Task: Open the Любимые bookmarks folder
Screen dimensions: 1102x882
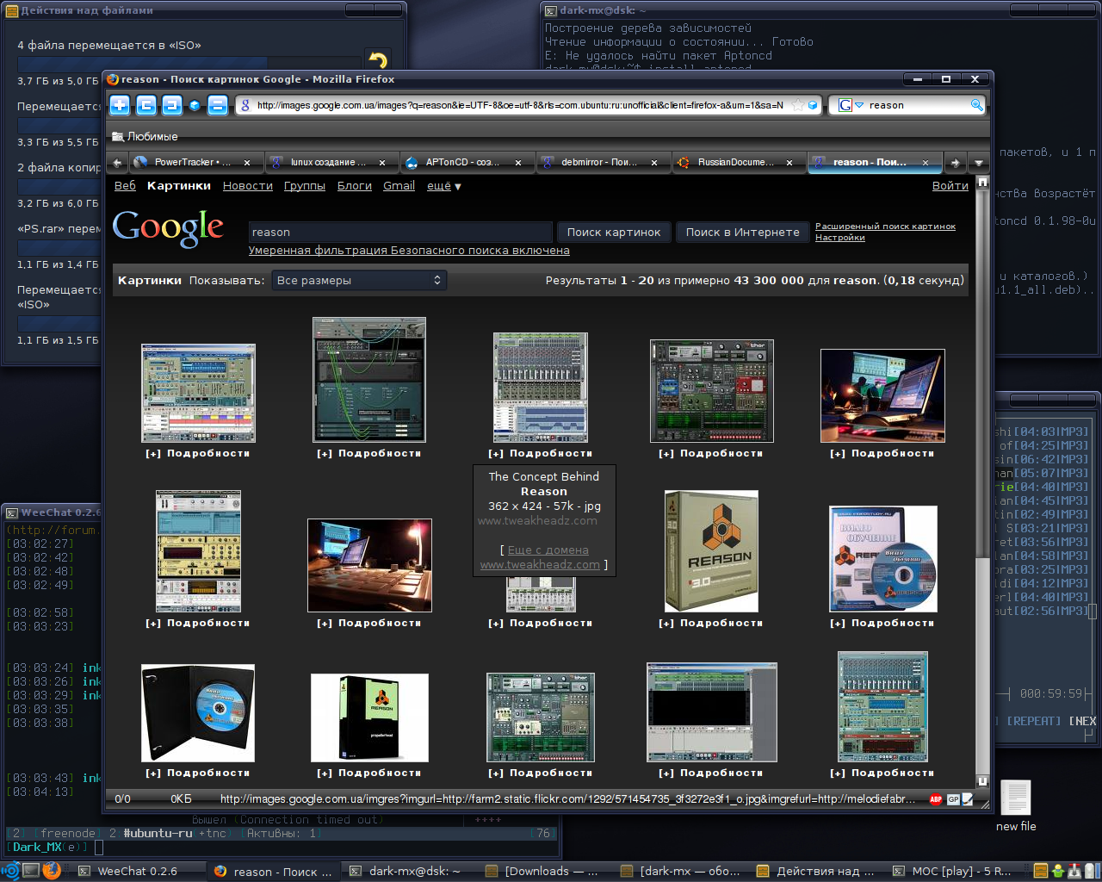Action: click(x=145, y=136)
